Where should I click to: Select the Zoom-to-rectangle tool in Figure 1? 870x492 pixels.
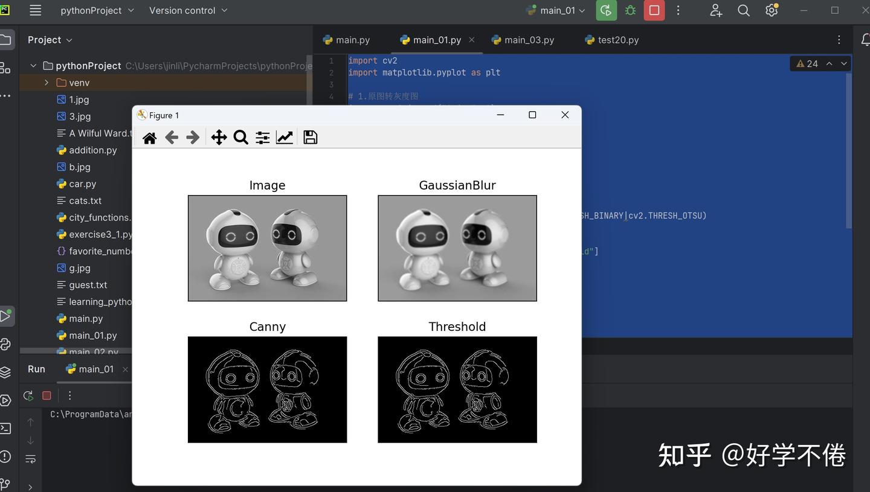(x=240, y=138)
